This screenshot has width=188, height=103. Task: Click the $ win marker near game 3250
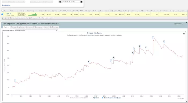click(x=133, y=52)
